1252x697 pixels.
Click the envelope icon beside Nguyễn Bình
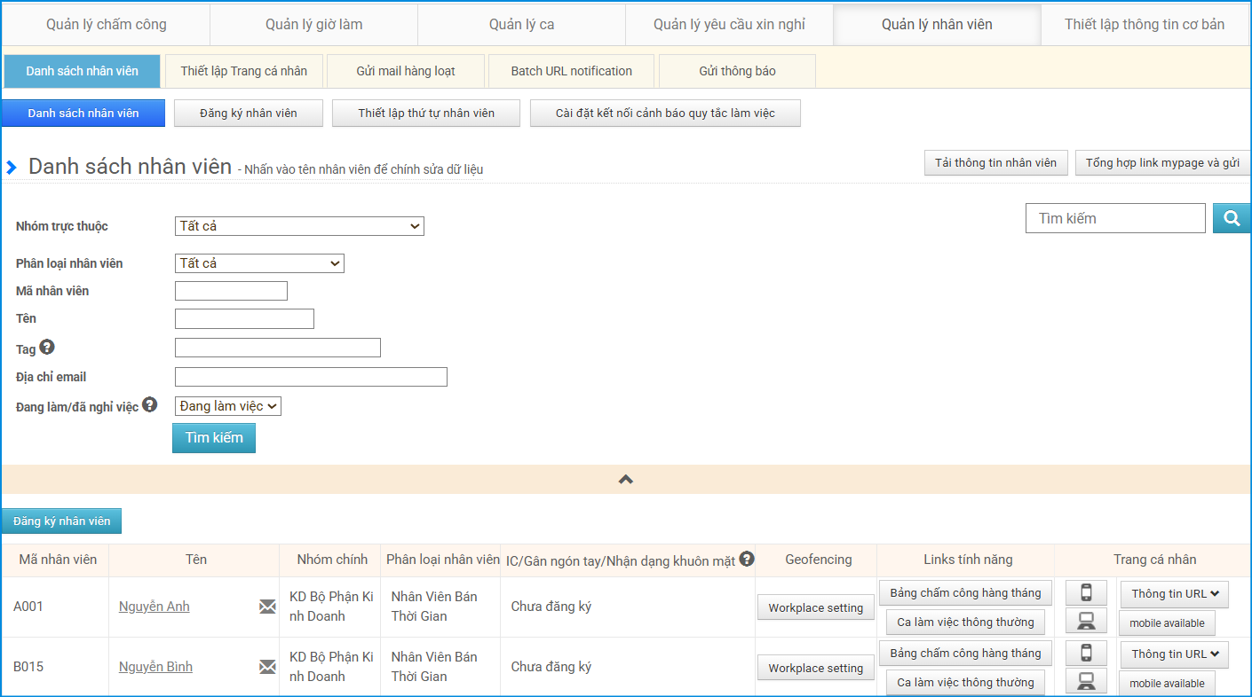pyautogui.click(x=267, y=667)
